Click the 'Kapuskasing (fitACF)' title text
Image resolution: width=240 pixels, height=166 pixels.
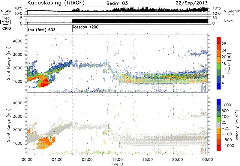56,3
